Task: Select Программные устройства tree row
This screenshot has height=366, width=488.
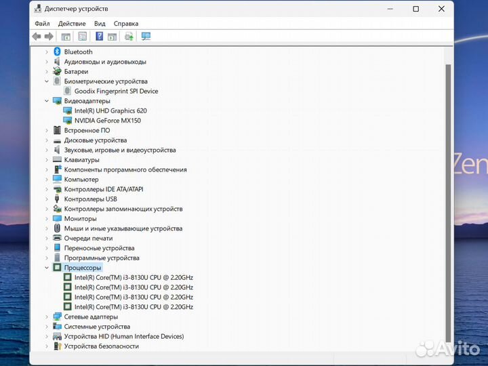Action: (x=102, y=258)
